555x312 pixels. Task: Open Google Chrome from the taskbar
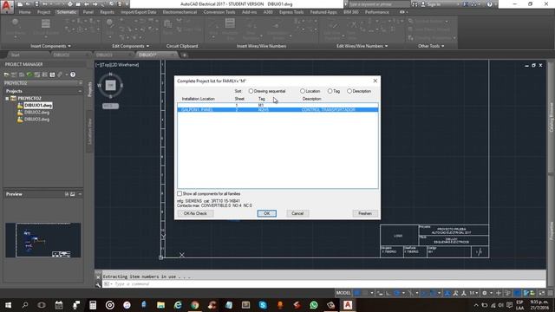(194, 305)
